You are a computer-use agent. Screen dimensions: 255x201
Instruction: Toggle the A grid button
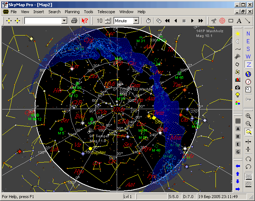pyautogui.click(x=238, y=129)
